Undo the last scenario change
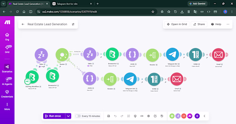 click(x=115, y=116)
